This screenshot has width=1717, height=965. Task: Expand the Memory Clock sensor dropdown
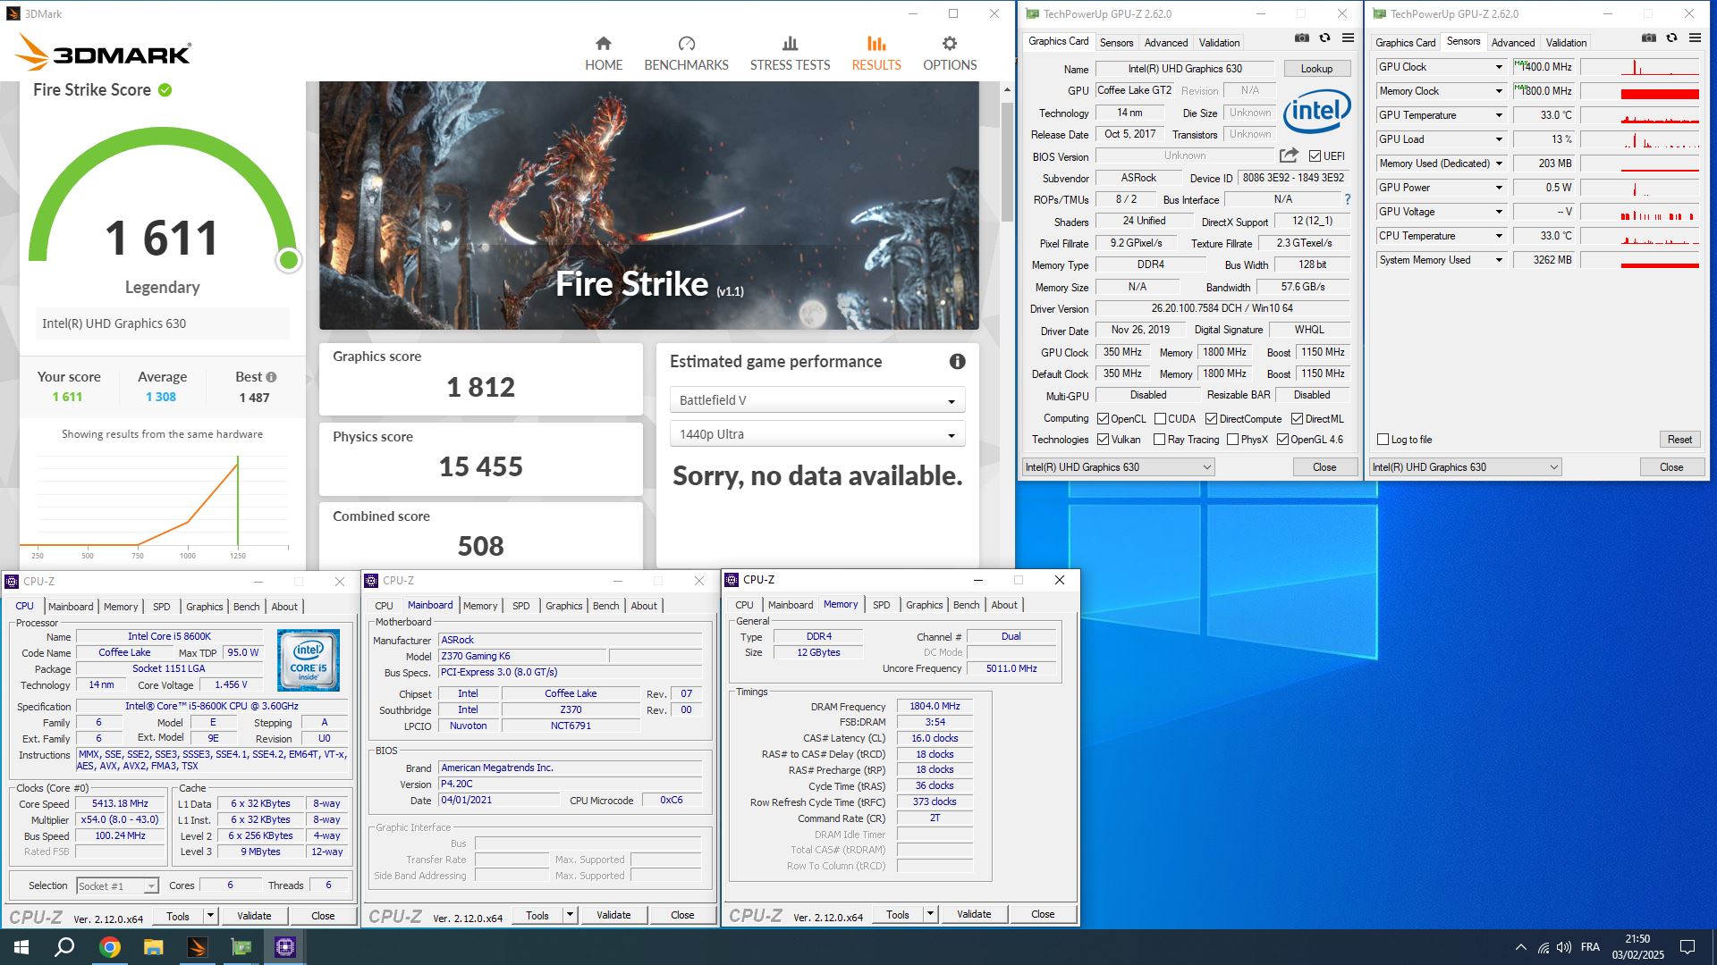[1499, 91]
